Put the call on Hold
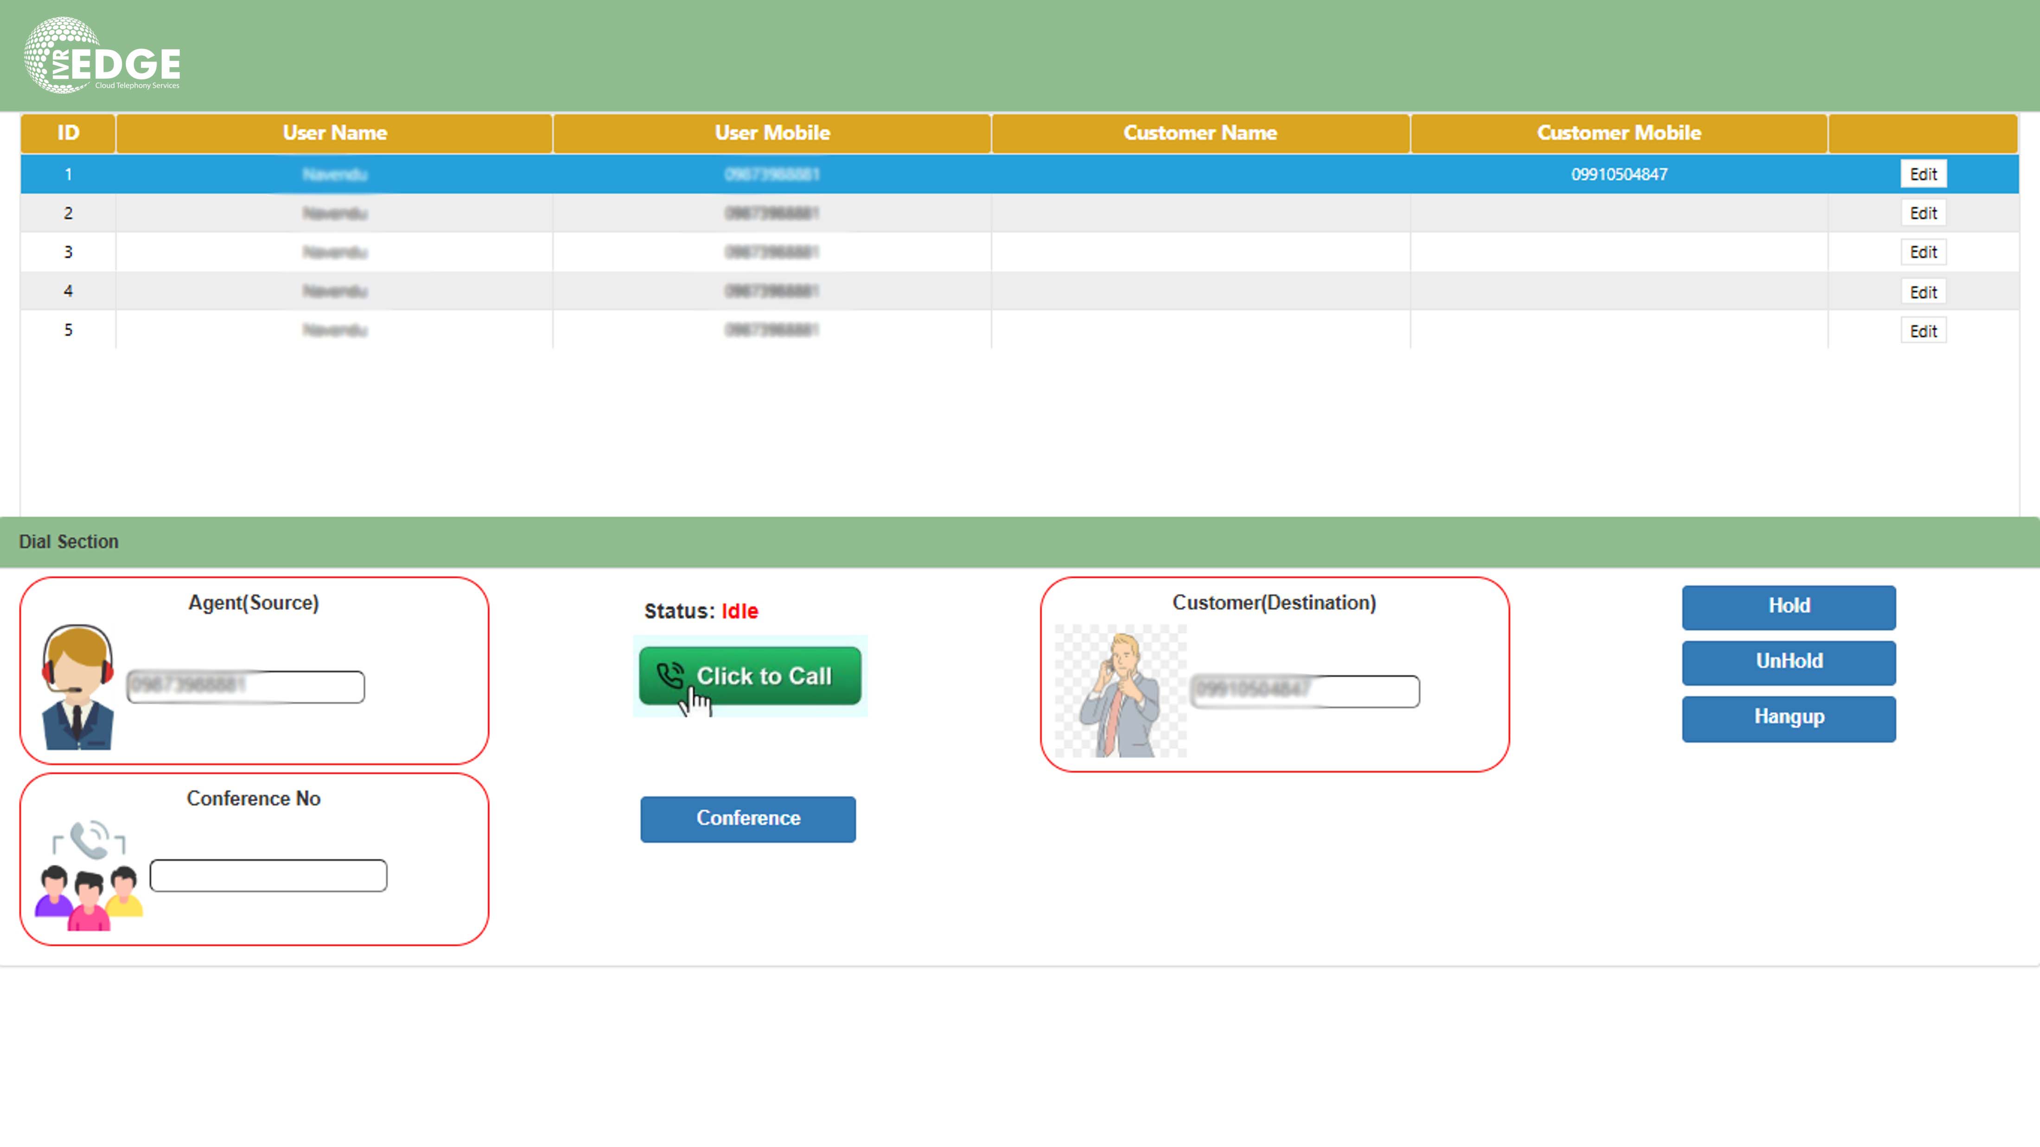This screenshot has height=1147, width=2040. coord(1788,606)
